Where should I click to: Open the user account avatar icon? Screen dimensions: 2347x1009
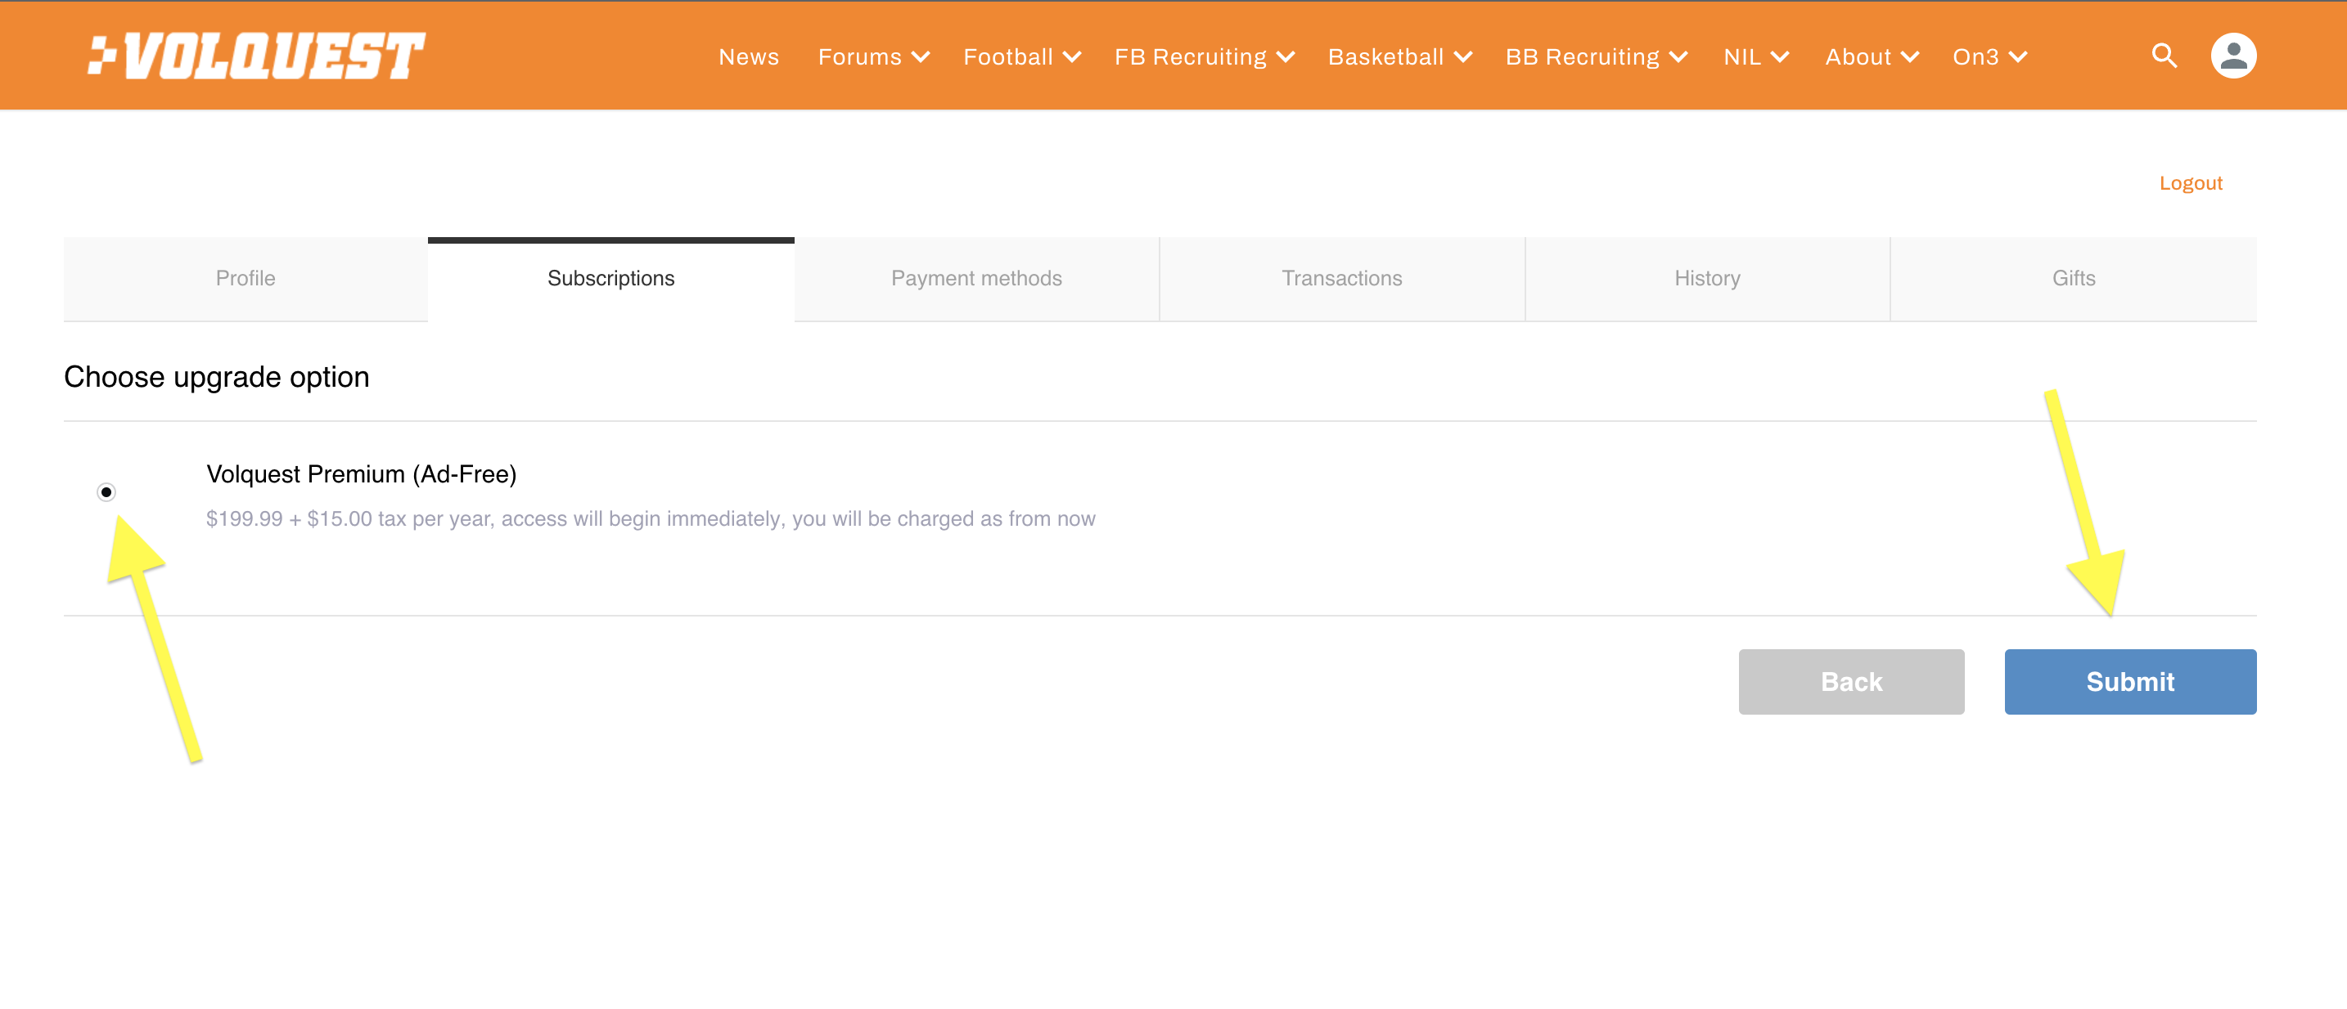(x=2233, y=56)
